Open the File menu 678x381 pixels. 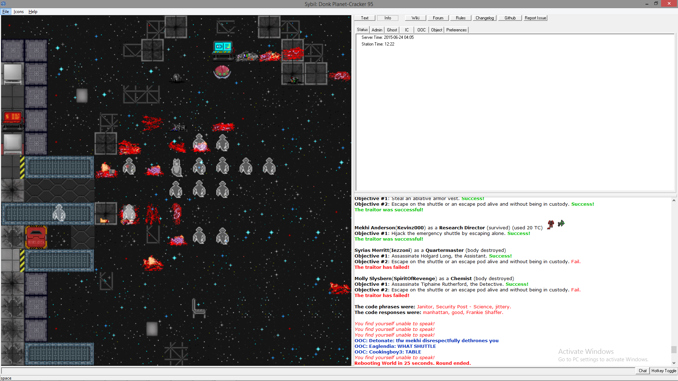6,12
